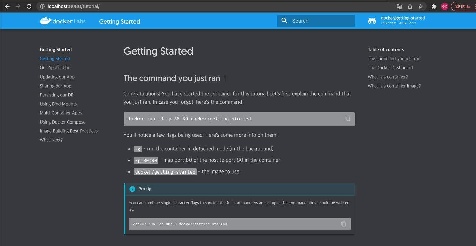This screenshot has width=476, height=246.
Task: Click Table of contents heading
Action: (386, 50)
